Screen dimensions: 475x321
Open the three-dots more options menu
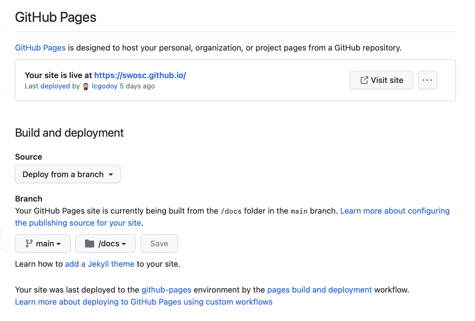click(x=427, y=80)
